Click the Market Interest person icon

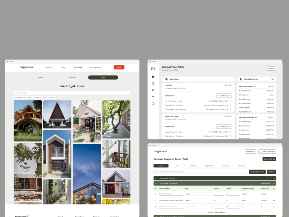tap(240, 79)
